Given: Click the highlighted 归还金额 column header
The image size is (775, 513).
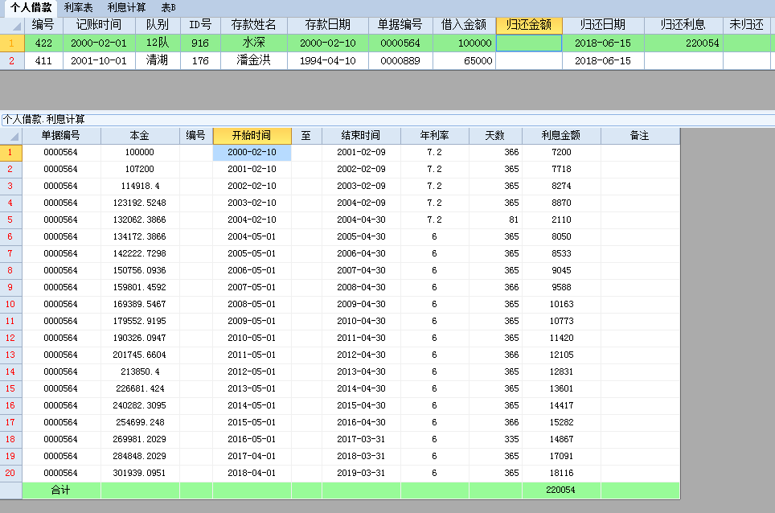Looking at the screenshot, I should (x=528, y=25).
